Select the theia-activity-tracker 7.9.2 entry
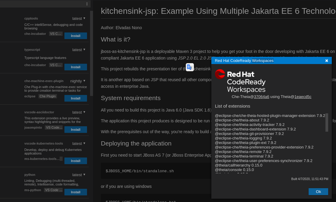The height and width of the screenshot is (202, 336). [250, 125]
